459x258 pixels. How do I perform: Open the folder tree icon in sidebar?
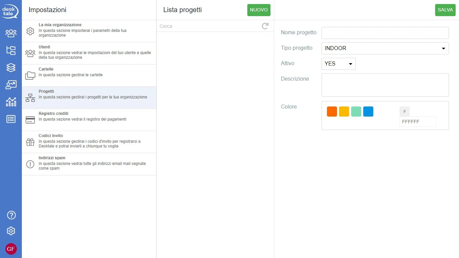pyautogui.click(x=11, y=50)
